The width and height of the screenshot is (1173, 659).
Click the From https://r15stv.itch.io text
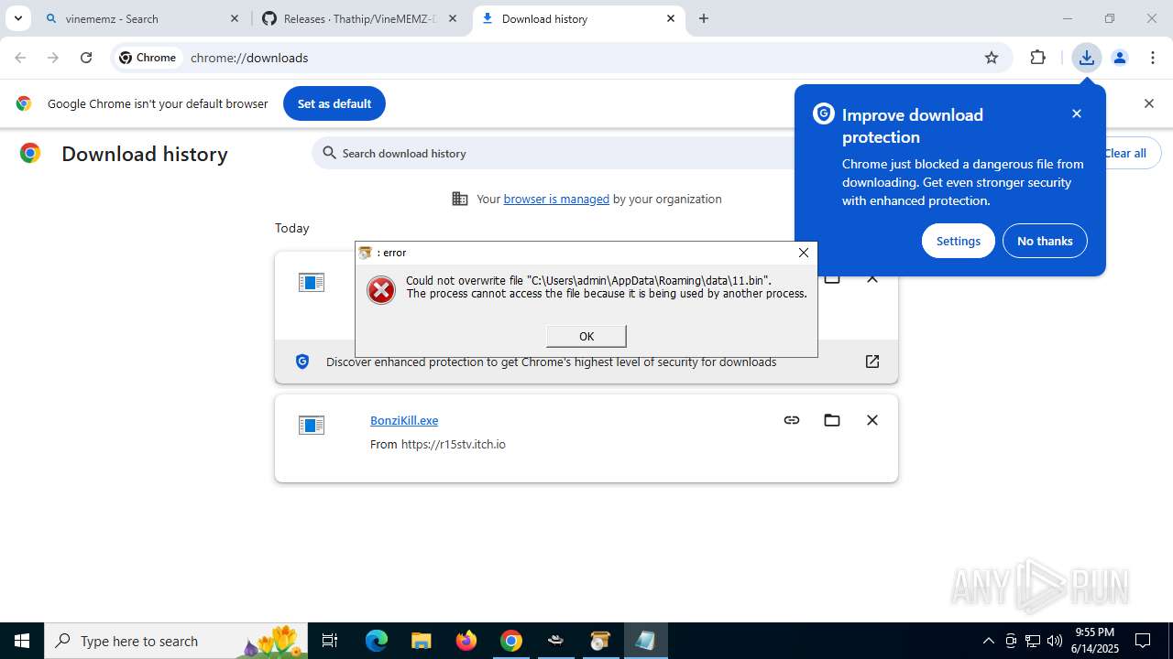tap(438, 444)
